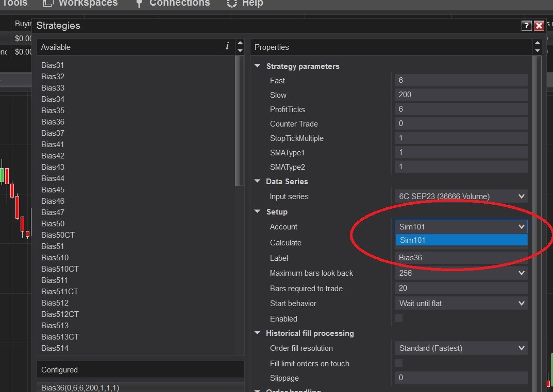Edit the Fast parameter field
Image resolution: width=553 pixels, height=392 pixels.
coord(461,80)
